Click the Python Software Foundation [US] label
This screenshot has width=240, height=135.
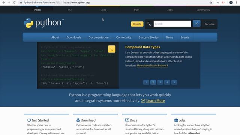pyautogui.click(x=42, y=3)
